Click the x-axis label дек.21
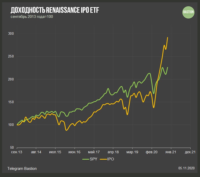Image resolution: width=200 pixels, height=177 pixels. pos(190,152)
